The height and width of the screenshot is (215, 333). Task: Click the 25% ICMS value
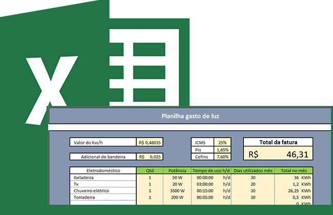[x=222, y=142]
